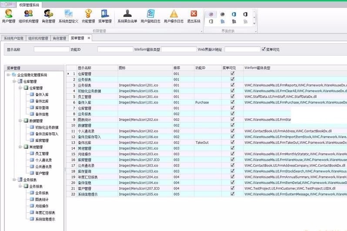Uncheck 菜单可见 for the 备件入库 grid row
The height and width of the screenshot is (231, 347).
click(233, 102)
